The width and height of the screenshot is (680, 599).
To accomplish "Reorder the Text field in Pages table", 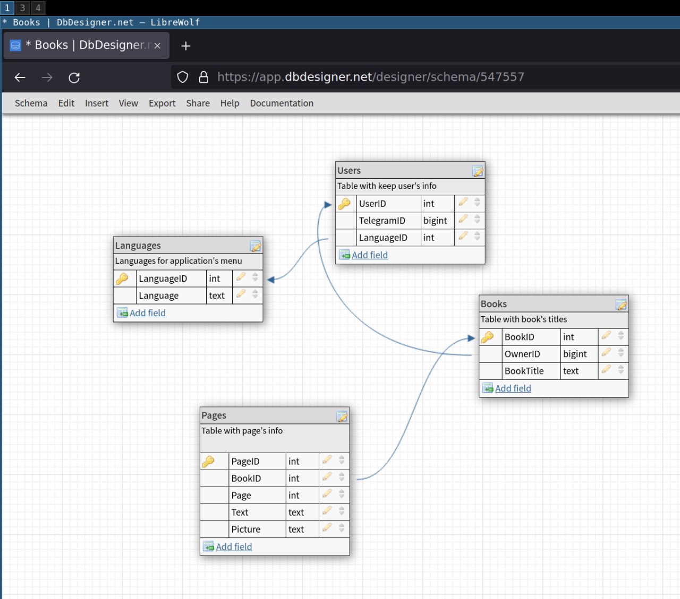I will tap(342, 511).
